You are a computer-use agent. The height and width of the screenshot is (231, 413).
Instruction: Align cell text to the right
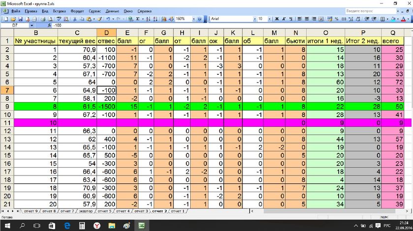click(314, 19)
